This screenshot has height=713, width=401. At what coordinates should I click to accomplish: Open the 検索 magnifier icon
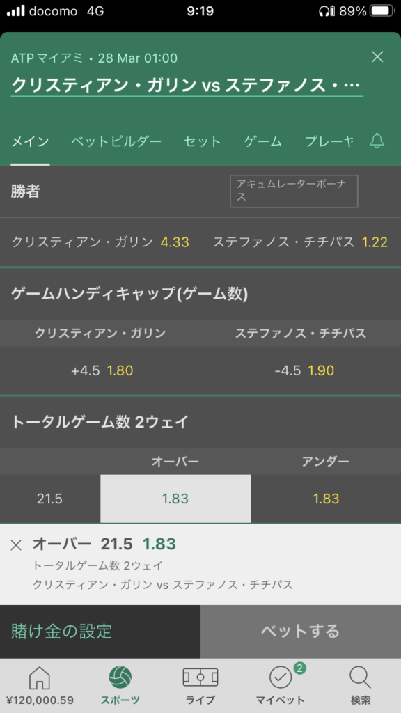coord(361,678)
